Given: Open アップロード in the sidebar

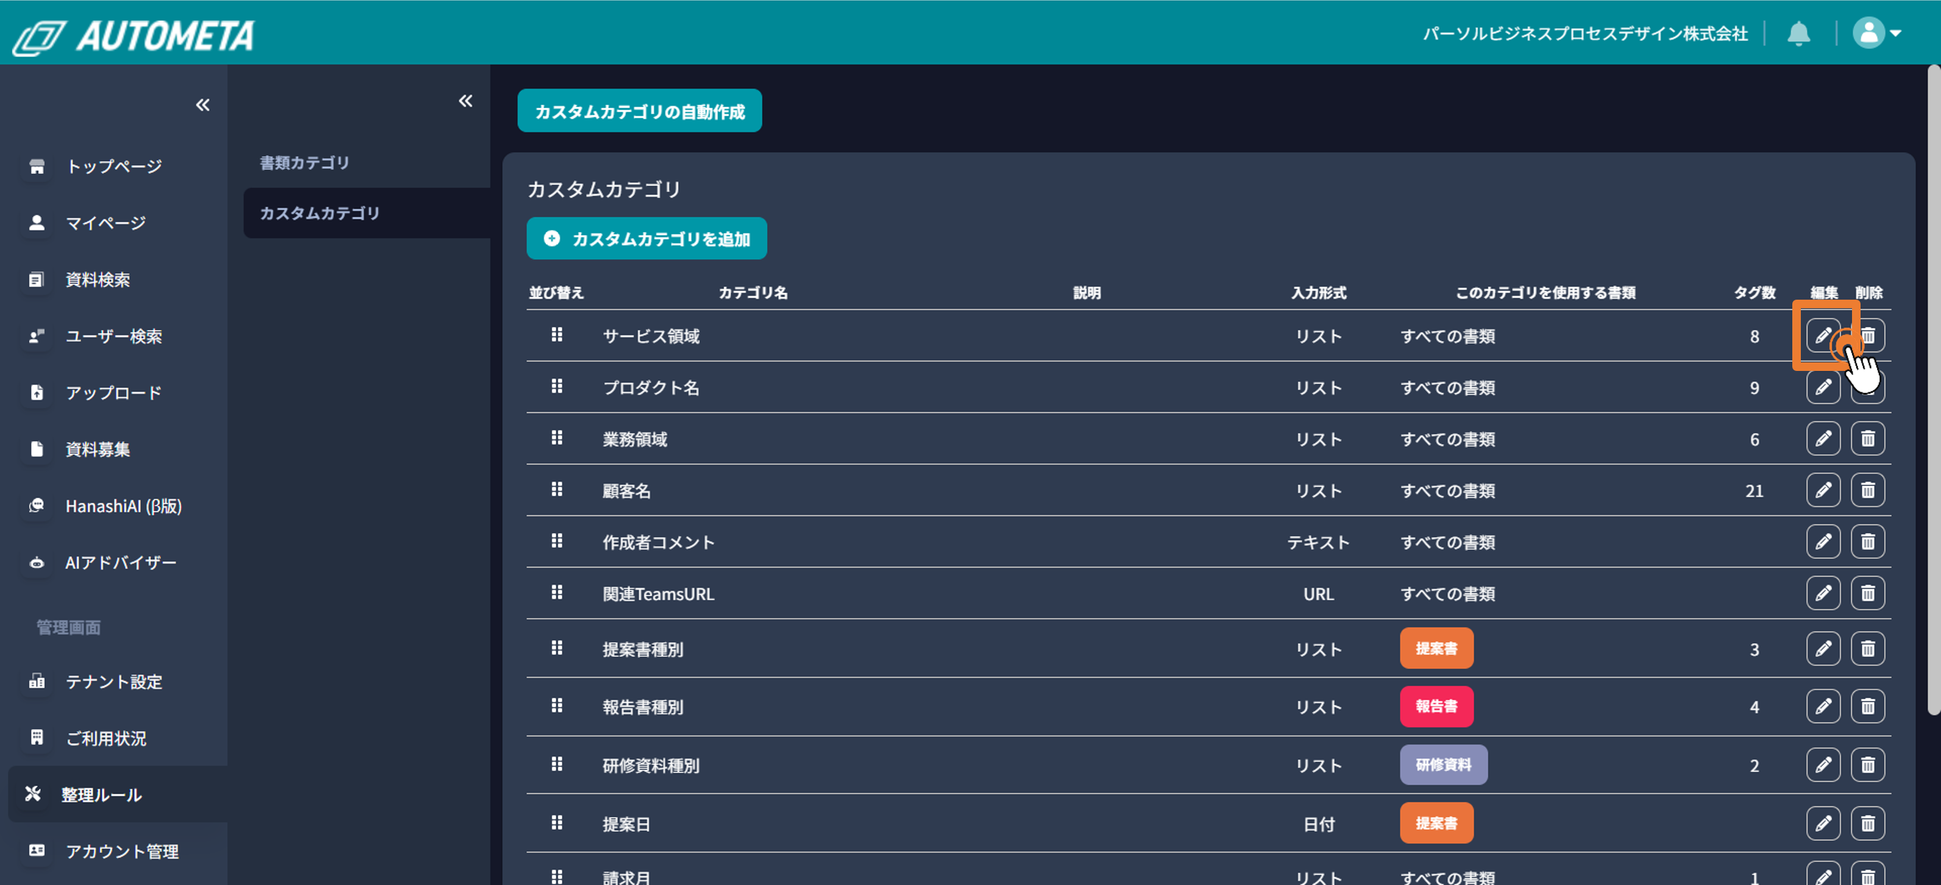Looking at the screenshot, I should tap(113, 392).
